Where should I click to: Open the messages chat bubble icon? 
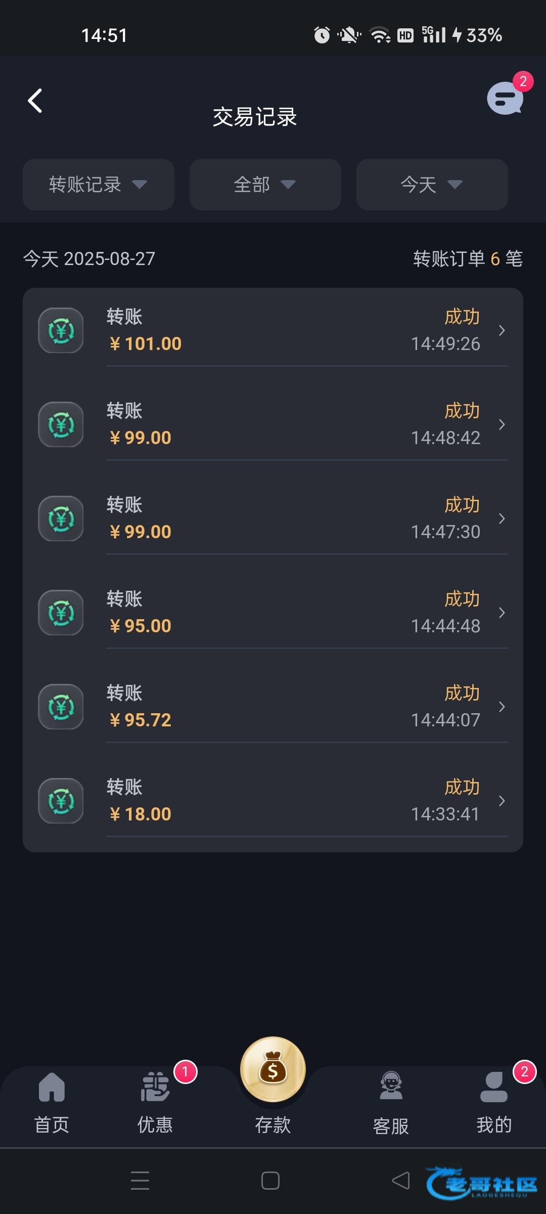click(505, 98)
